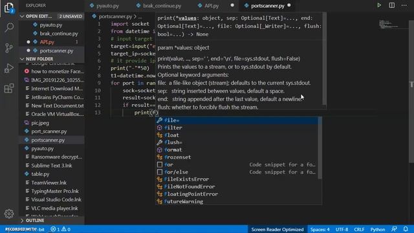Viewport: 414px width, 233px height.
Task: Choose the 'file=' autocomplete suggestion
Action: tap(237, 120)
